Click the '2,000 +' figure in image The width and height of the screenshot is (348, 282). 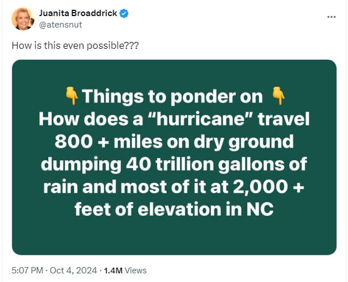click(x=269, y=187)
